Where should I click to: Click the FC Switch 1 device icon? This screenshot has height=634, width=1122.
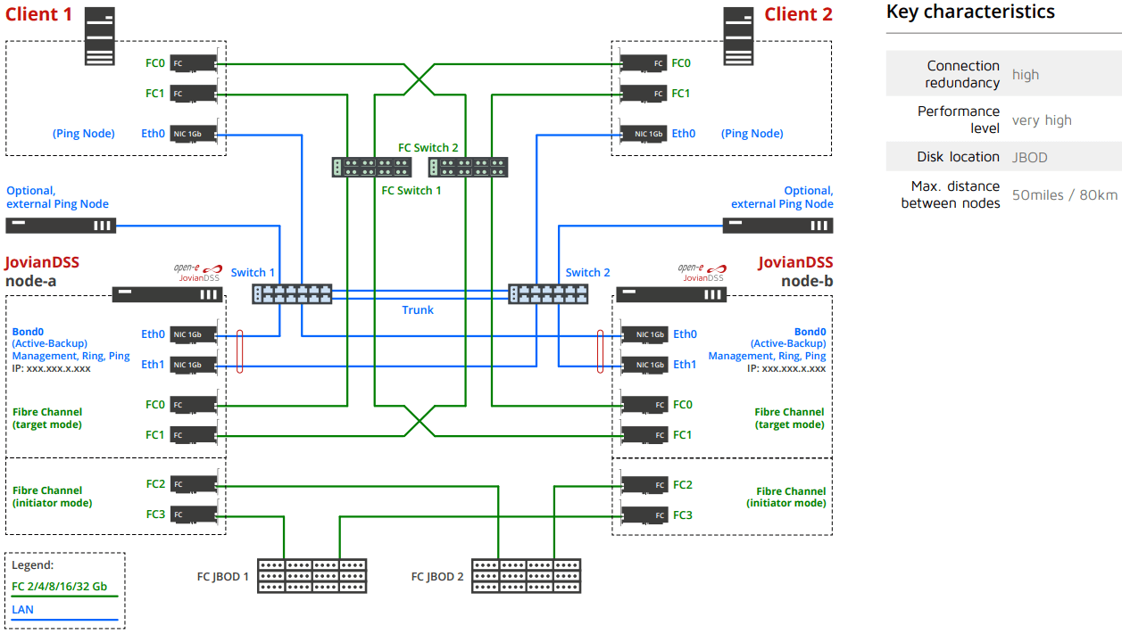point(371,167)
